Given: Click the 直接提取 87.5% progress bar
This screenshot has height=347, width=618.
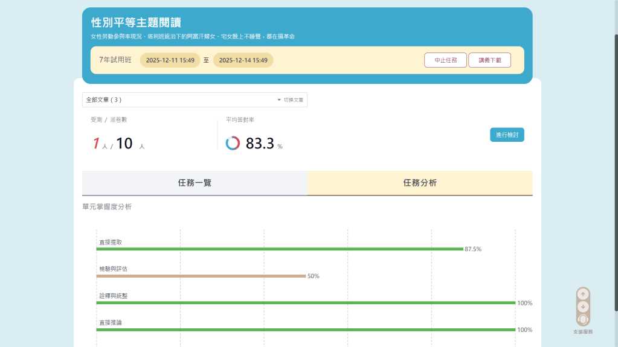Looking at the screenshot, I should pos(279,249).
